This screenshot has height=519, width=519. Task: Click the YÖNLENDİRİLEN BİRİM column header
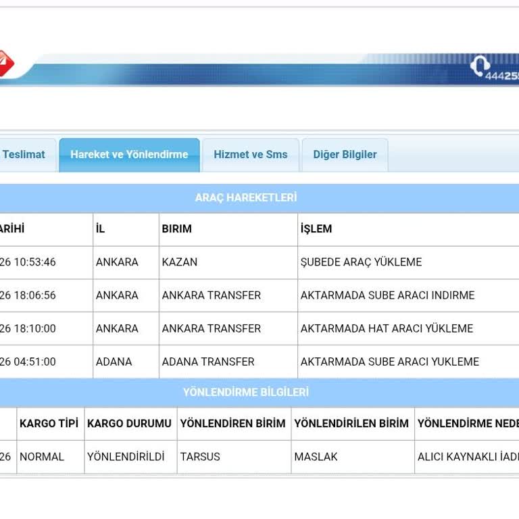[x=351, y=423]
